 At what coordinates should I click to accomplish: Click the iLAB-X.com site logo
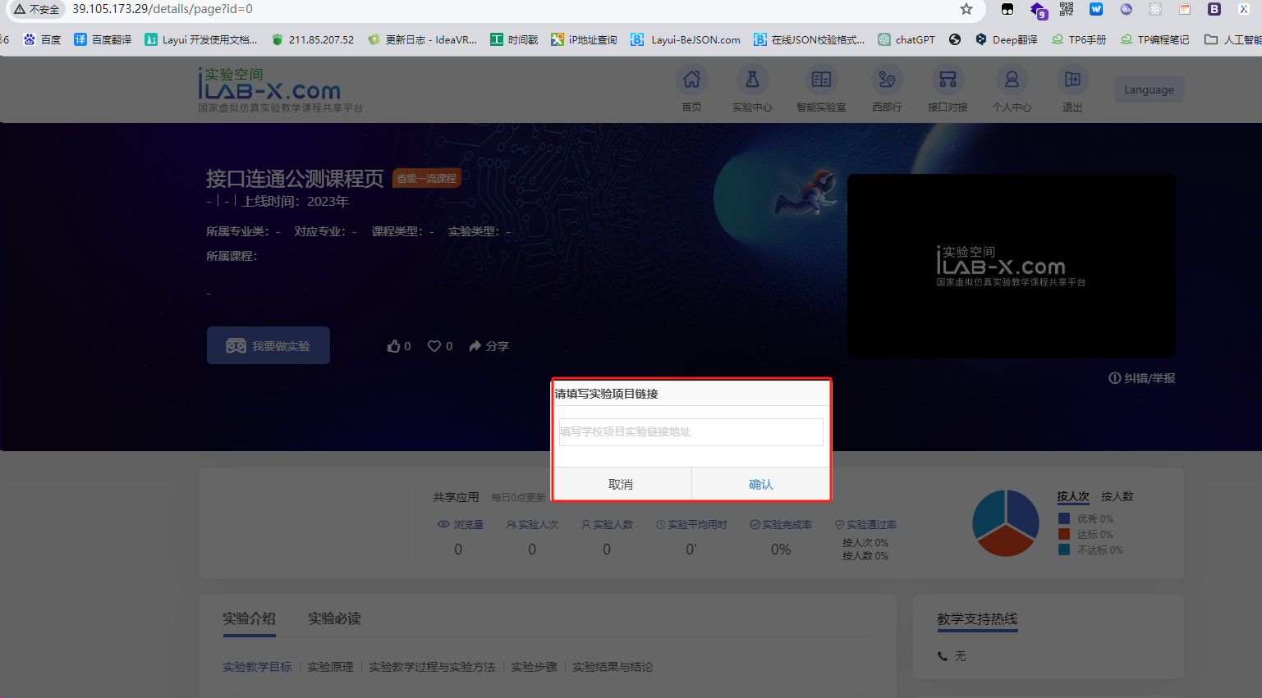coord(279,89)
